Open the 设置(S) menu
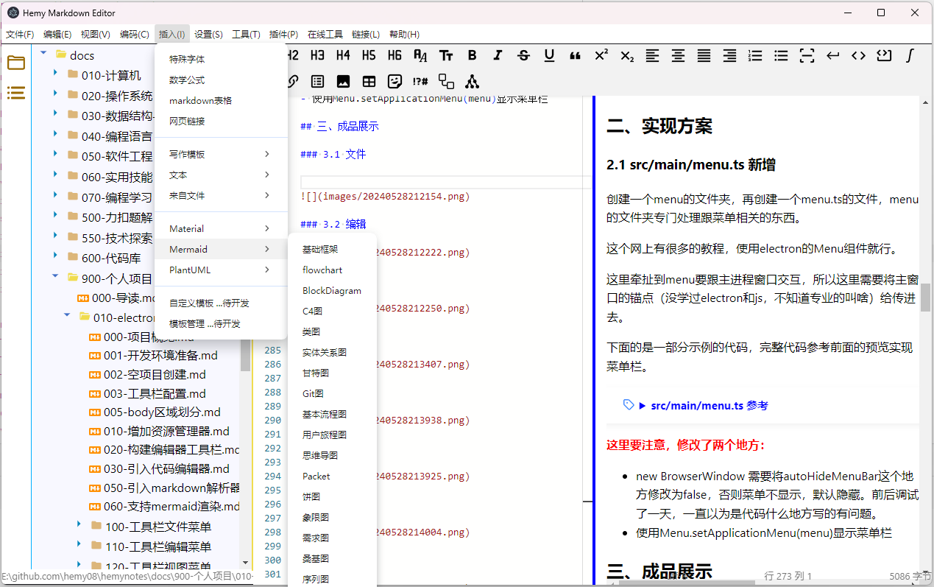This screenshot has height=587, width=934. coord(209,34)
